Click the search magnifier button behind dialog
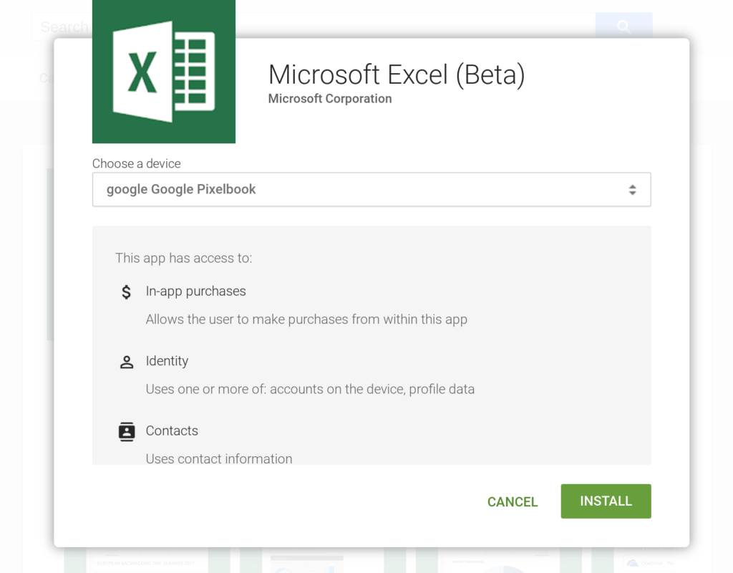The width and height of the screenshot is (733, 573). [x=623, y=27]
